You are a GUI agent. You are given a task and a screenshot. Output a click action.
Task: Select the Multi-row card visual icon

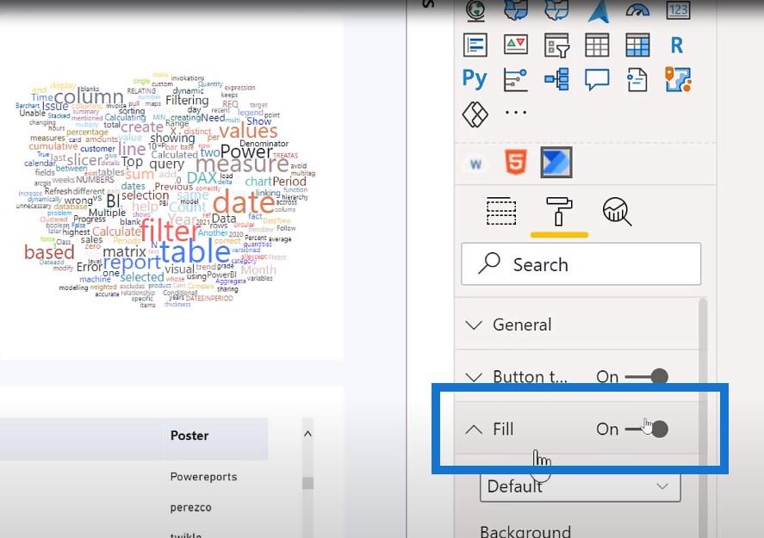pos(475,45)
